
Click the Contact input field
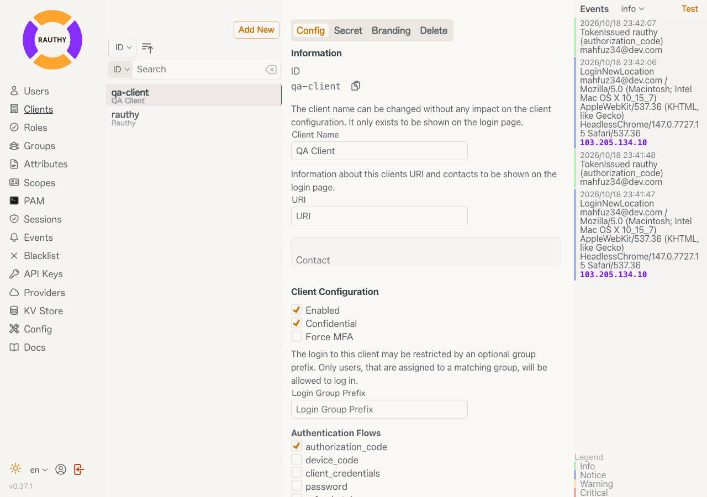click(426, 252)
